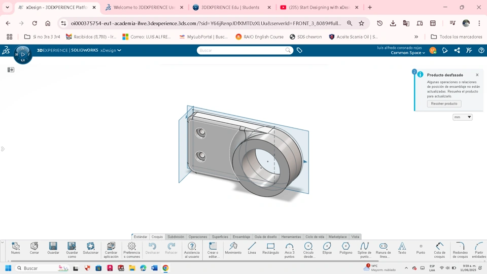Image resolution: width=487 pixels, height=274 pixels.
Task: Choose the Arco 3 puntos tool
Action: 289,247
